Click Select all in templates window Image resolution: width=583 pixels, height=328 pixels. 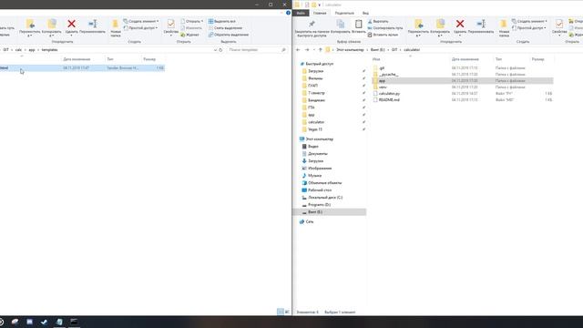pos(222,21)
